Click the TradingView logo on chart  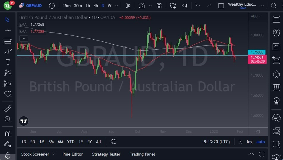pos(24,121)
